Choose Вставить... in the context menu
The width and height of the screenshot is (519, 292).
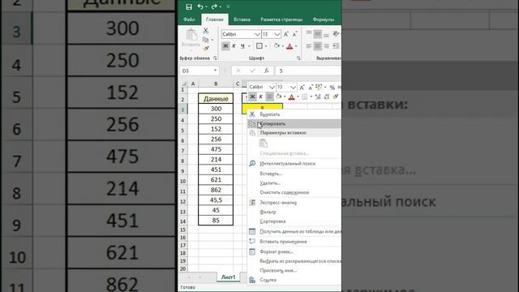[294, 174]
